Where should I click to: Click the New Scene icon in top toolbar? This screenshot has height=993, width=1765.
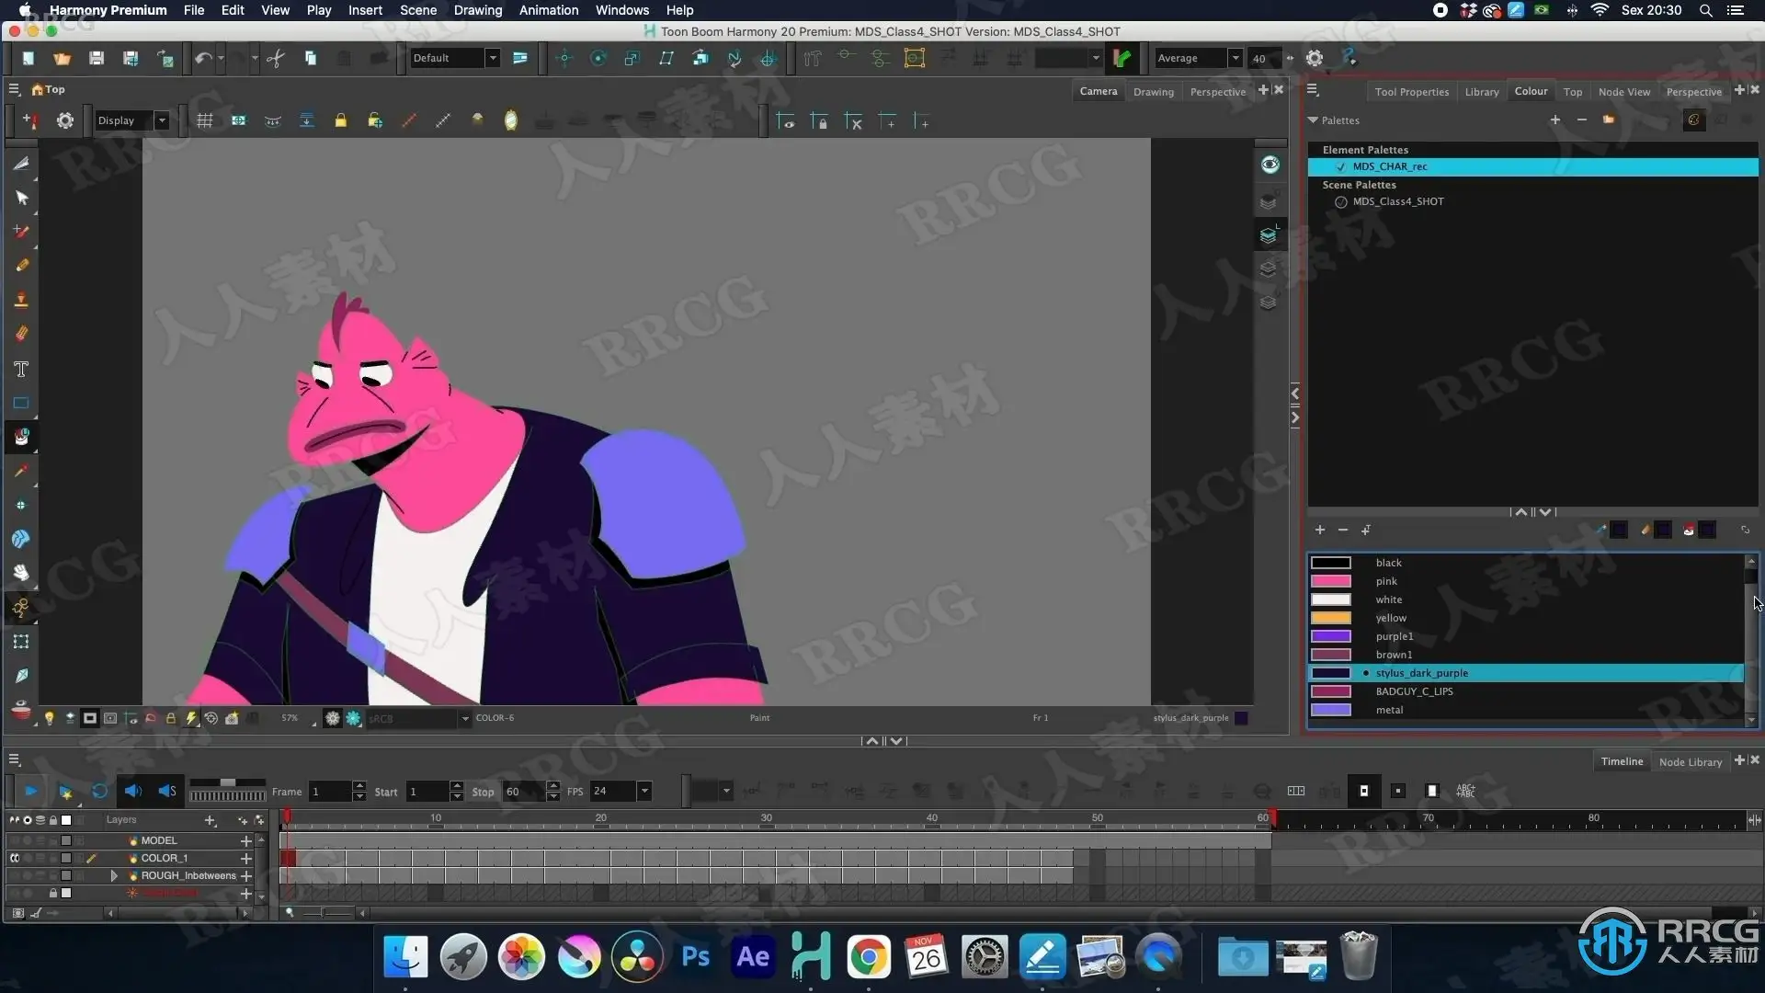[x=28, y=58]
